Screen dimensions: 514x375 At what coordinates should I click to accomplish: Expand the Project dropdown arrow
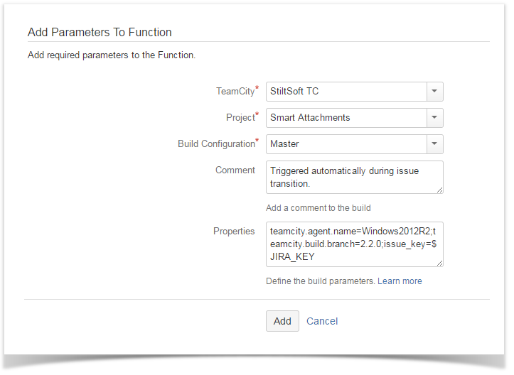[434, 118]
